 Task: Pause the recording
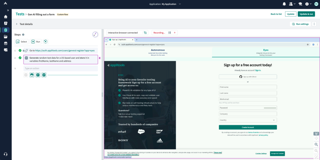[x=169, y=33]
